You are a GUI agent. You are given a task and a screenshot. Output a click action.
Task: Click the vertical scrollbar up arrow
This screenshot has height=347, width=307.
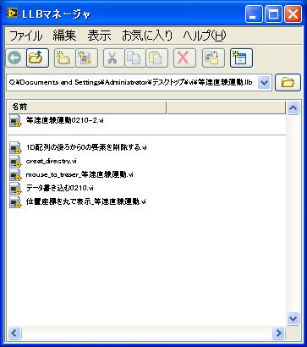pyautogui.click(x=293, y=107)
